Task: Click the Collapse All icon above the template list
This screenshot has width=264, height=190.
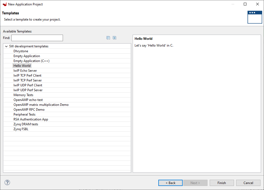Action: [x=108, y=38]
